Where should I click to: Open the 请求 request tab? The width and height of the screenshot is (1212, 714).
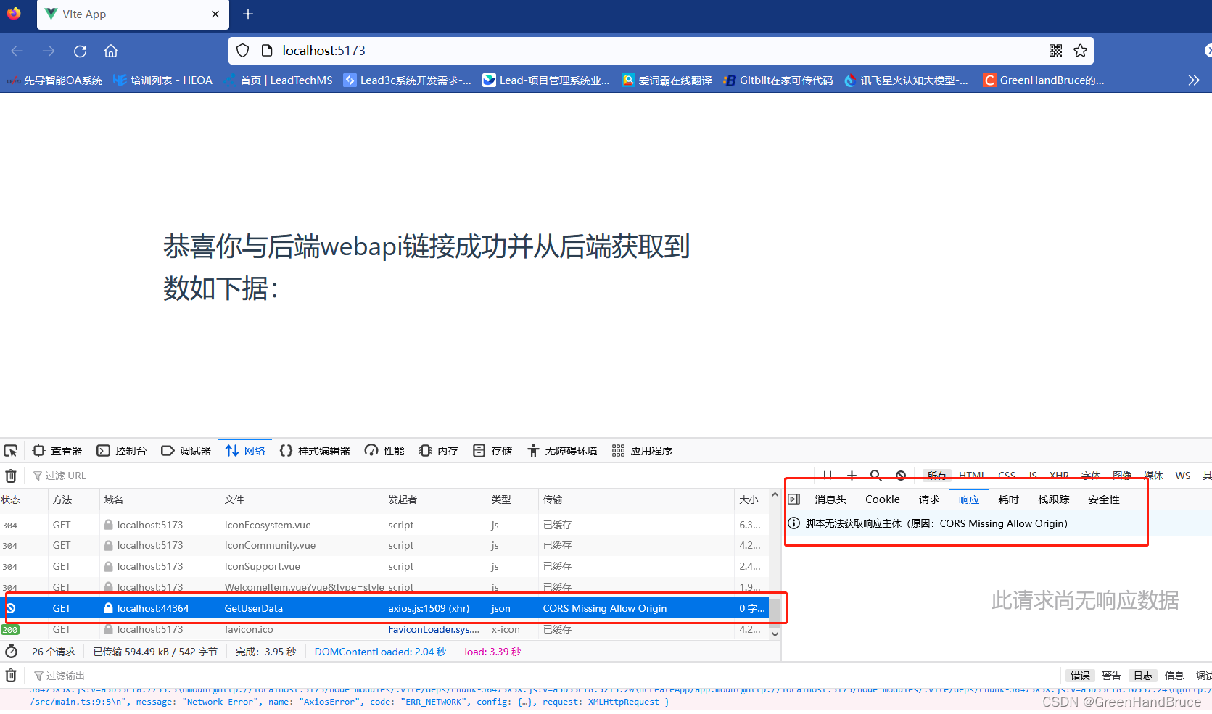tap(929, 499)
